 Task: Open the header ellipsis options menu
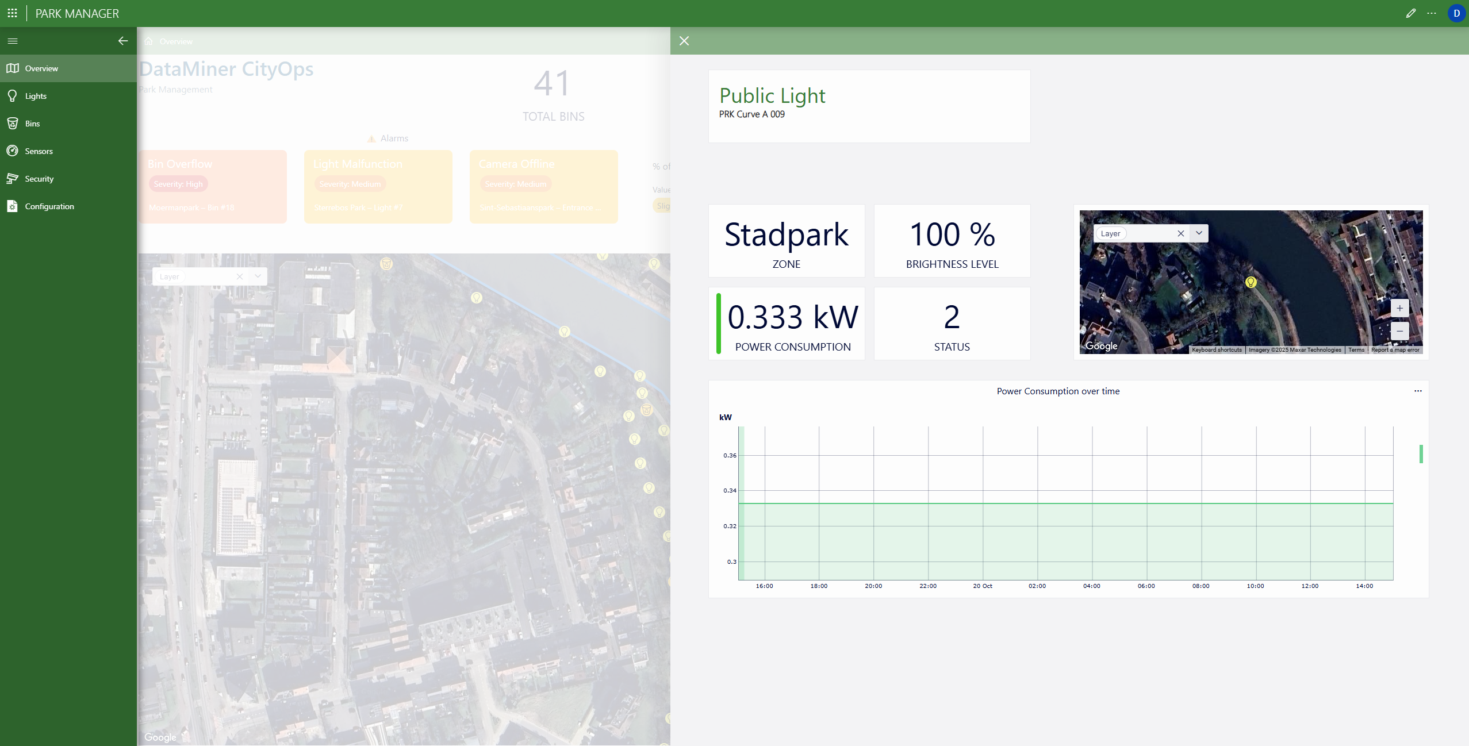[1432, 13]
